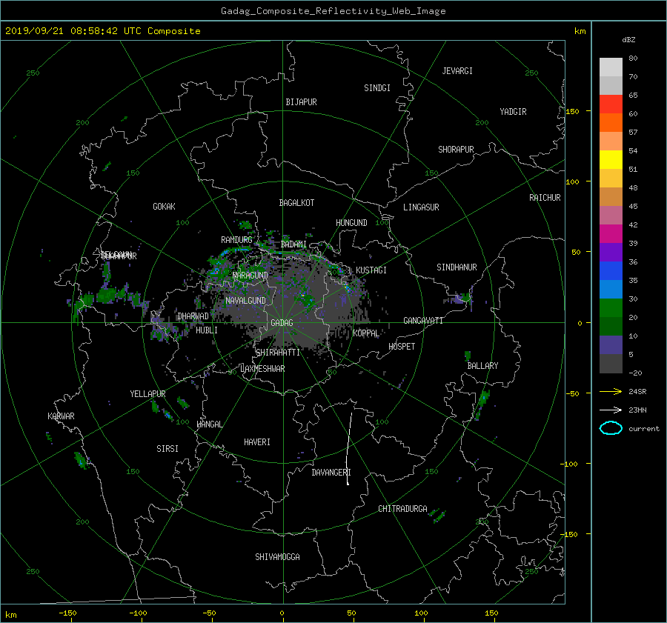Click the radar echo cluster near Sindhanur

click(x=462, y=298)
